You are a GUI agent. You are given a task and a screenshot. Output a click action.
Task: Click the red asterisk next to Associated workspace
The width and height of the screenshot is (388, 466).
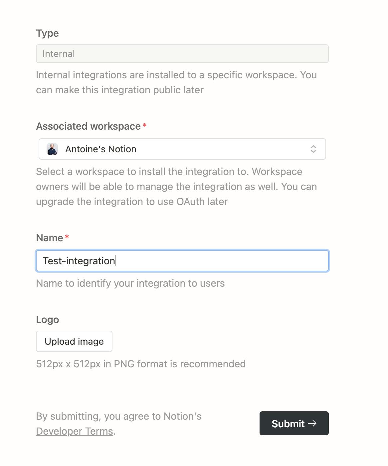click(144, 126)
